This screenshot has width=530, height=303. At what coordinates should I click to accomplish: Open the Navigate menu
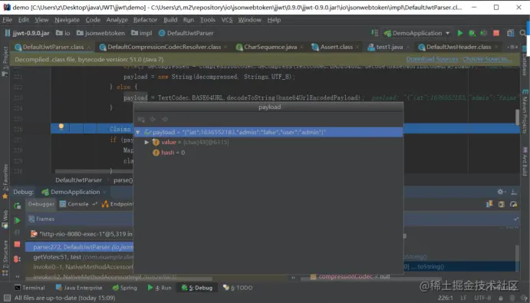(67, 20)
